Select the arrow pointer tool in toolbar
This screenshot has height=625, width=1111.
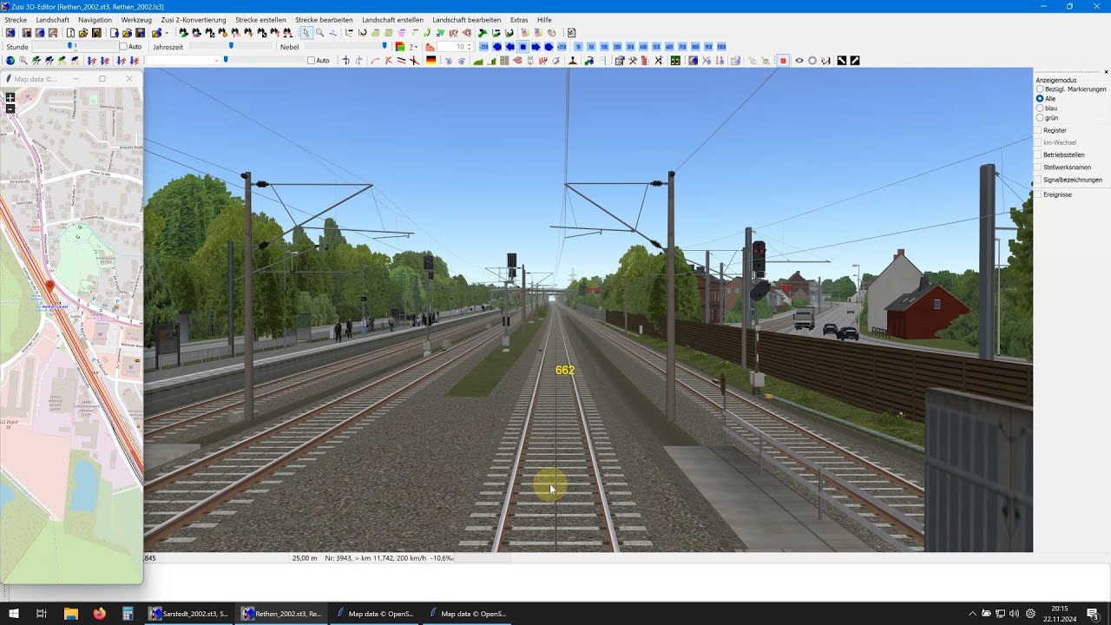pos(306,33)
